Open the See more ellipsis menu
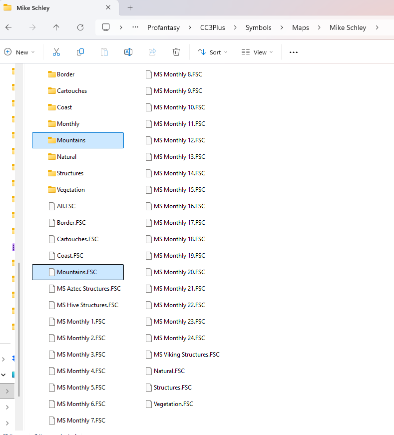The width and height of the screenshot is (394, 435). 294,52
